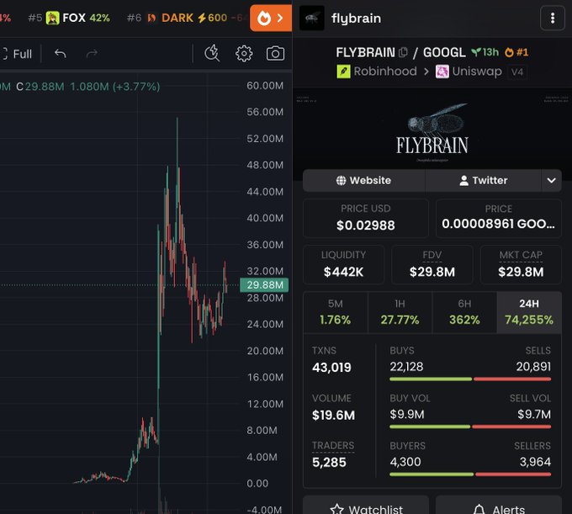The height and width of the screenshot is (514, 572).
Task: Click the buyers versus sellers ratio bar
Action: [x=470, y=474]
